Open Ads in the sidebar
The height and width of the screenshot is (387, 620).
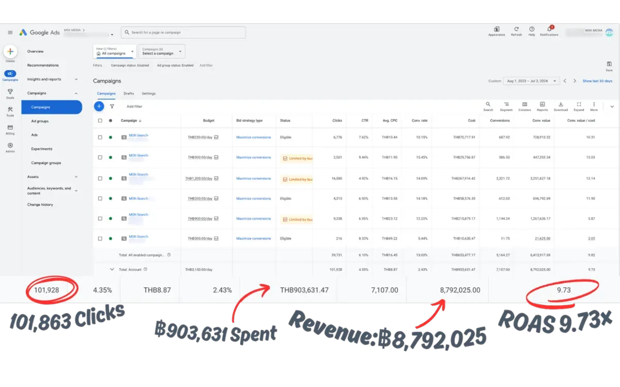pos(35,135)
